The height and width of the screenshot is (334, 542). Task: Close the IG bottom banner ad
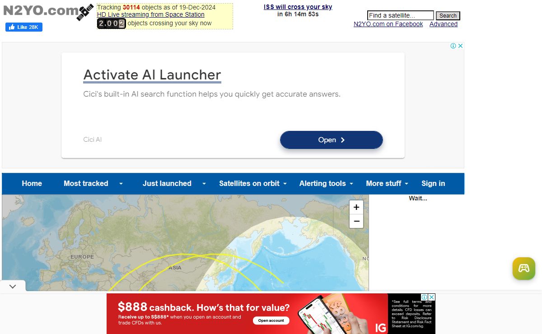pos(431,297)
